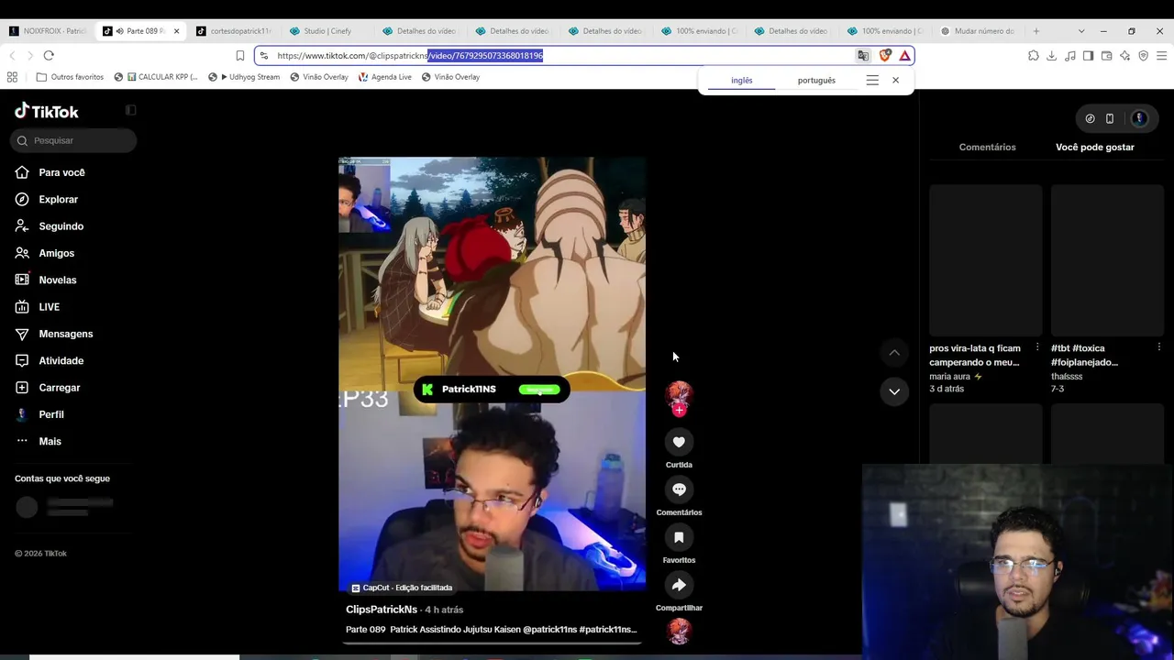Open the Leo AI sparkle icon
The image size is (1174, 660).
pos(1125,56)
